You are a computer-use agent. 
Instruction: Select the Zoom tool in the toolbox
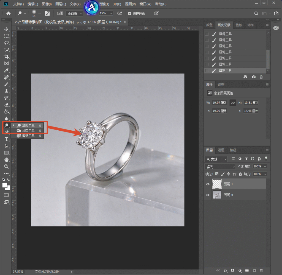point(7,167)
